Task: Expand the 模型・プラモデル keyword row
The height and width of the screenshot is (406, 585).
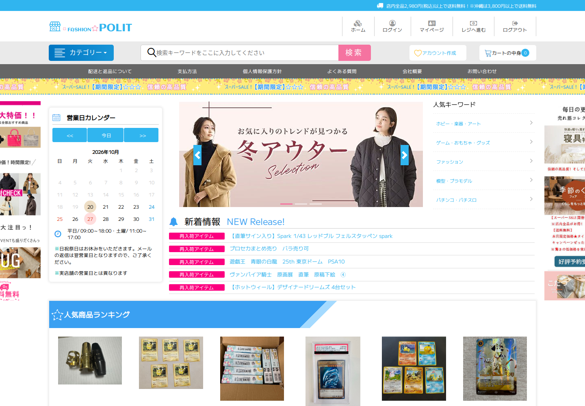Action: 484,181
